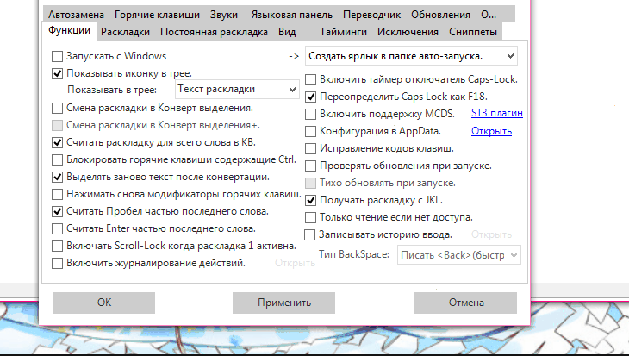The width and height of the screenshot is (629, 356).
Task: Open the Тип BackSpace dropdown
Action: point(459,255)
